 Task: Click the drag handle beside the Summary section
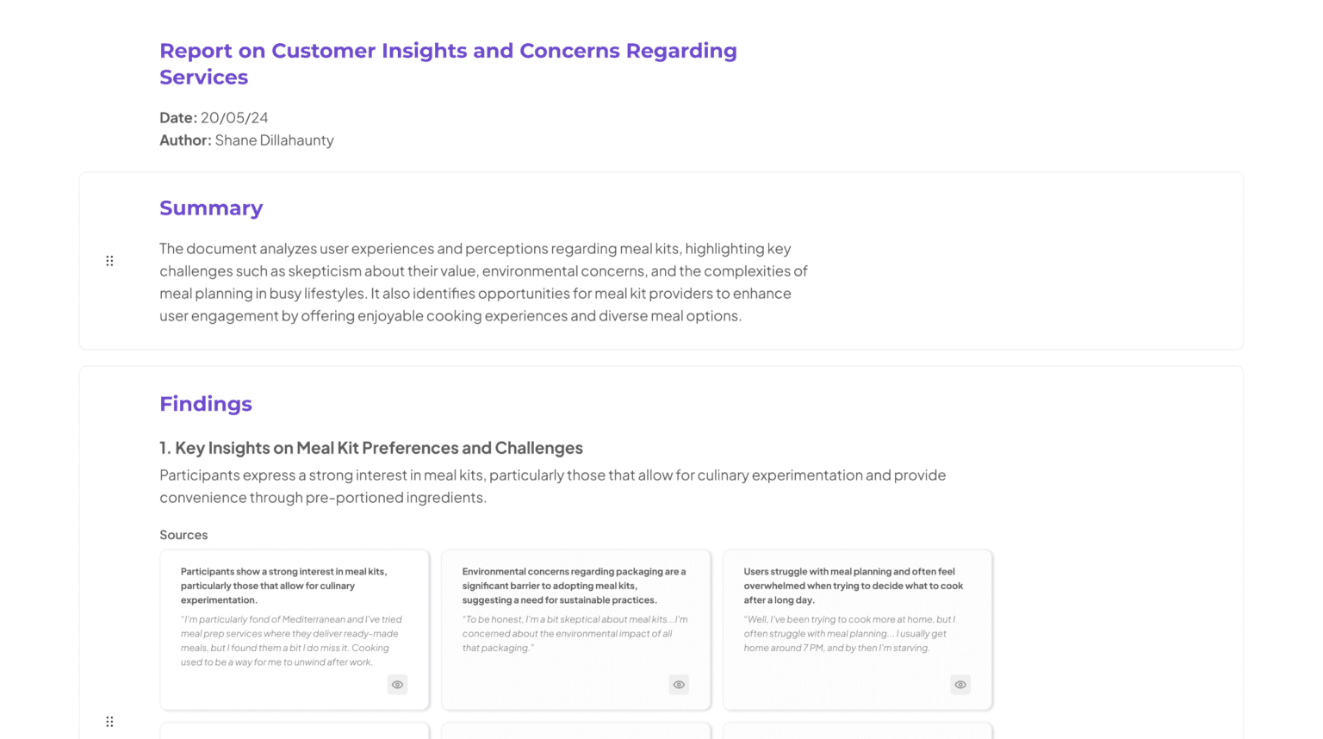click(x=109, y=260)
